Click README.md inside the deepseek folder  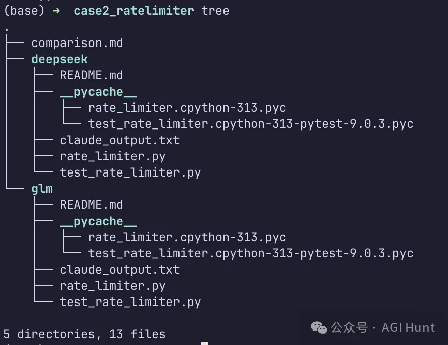(x=91, y=75)
